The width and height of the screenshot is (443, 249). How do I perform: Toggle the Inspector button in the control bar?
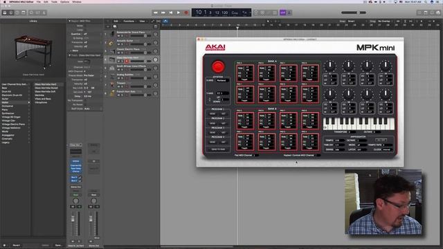coord(11,12)
